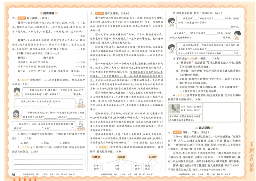This screenshot has height=181, width=256.
Task: Click the 此起彼落 box
Action: point(148,167)
